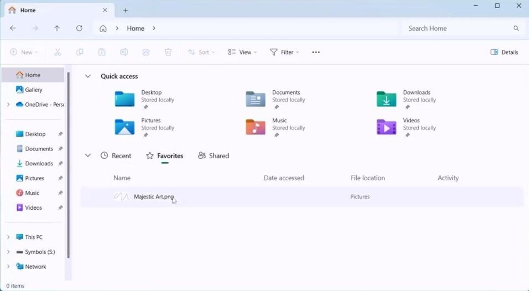Expand OneDrive - Personal in sidebar
The width and height of the screenshot is (529, 291).
[x=8, y=104]
